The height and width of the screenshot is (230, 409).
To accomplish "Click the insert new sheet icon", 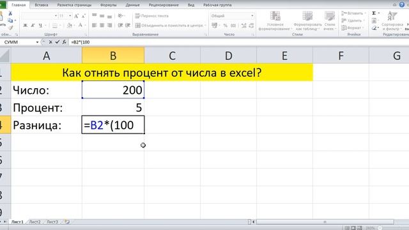I will pos(67,222).
